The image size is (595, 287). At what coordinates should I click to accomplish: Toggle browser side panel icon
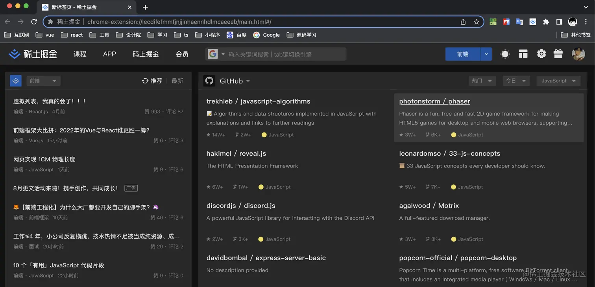(559, 22)
